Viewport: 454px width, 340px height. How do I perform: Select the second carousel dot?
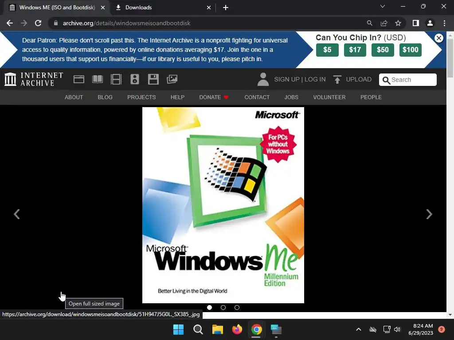223,307
